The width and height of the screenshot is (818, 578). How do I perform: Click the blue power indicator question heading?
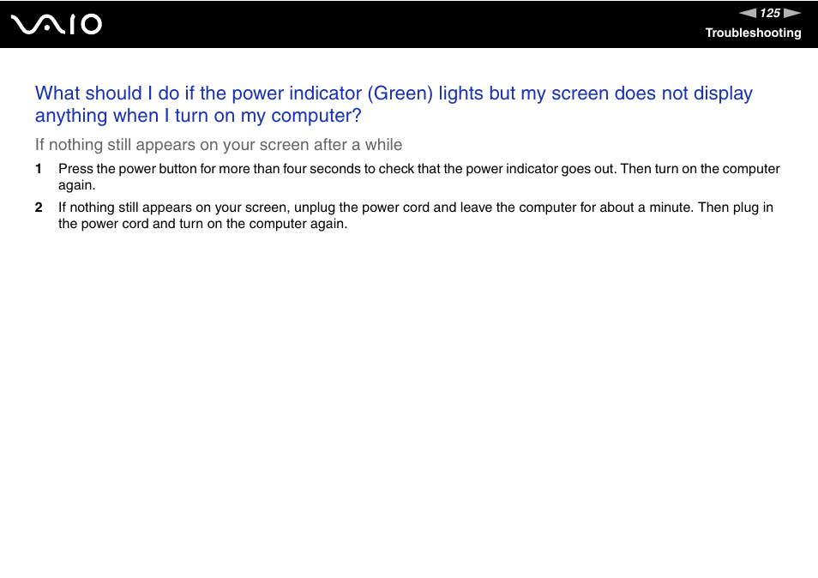[x=394, y=105]
